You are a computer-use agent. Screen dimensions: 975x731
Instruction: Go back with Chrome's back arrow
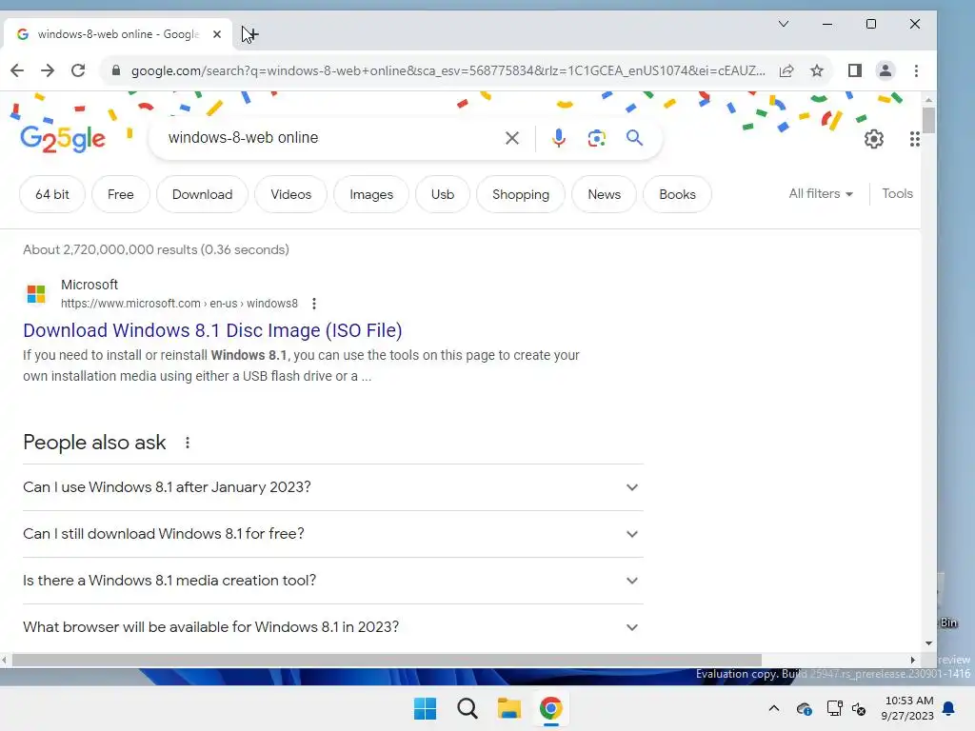(17, 70)
